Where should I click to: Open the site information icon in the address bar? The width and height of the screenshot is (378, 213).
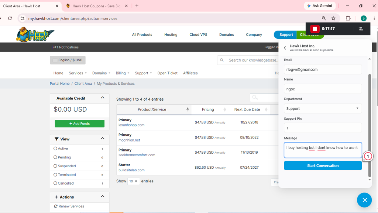click(x=23, y=18)
